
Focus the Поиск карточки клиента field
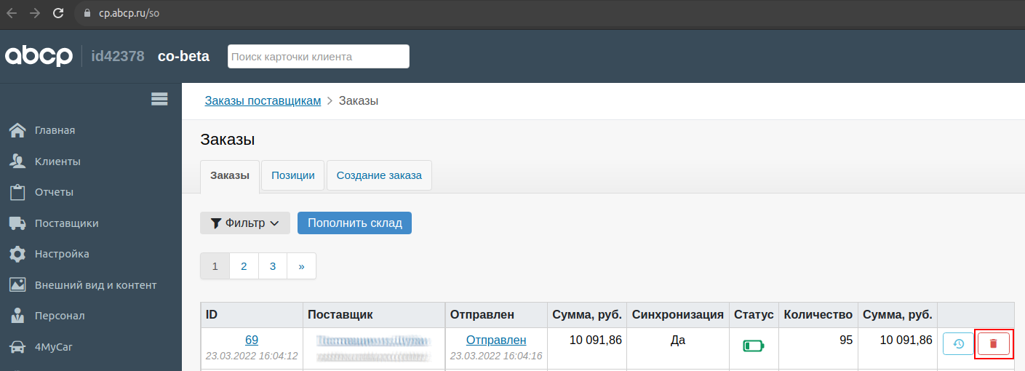(318, 57)
